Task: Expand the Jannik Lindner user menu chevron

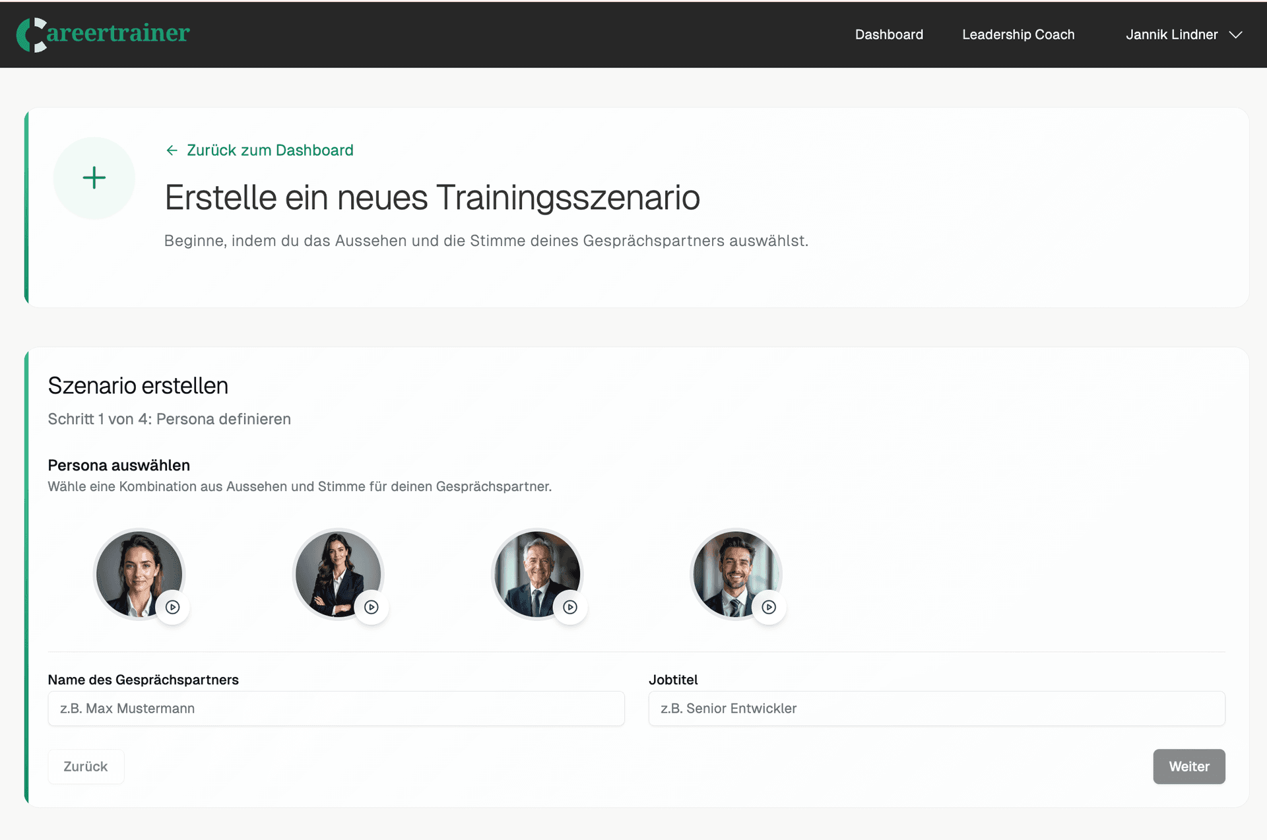Action: [1236, 35]
